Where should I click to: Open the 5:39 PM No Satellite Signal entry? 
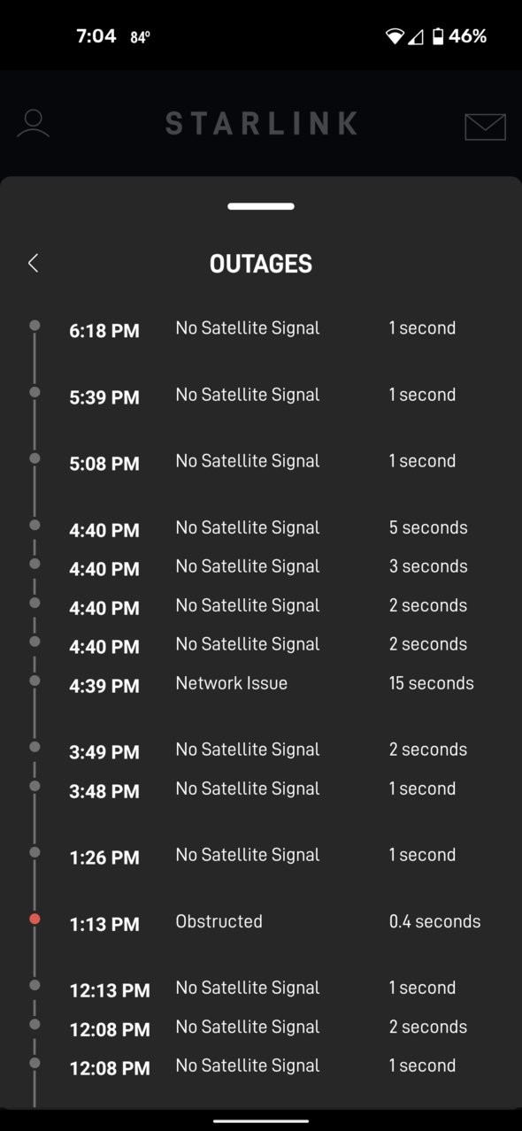pos(261,396)
